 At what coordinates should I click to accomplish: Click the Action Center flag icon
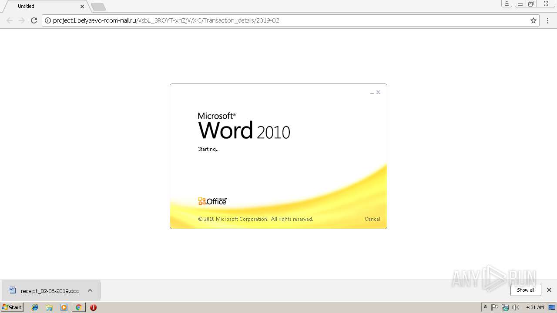(495, 307)
